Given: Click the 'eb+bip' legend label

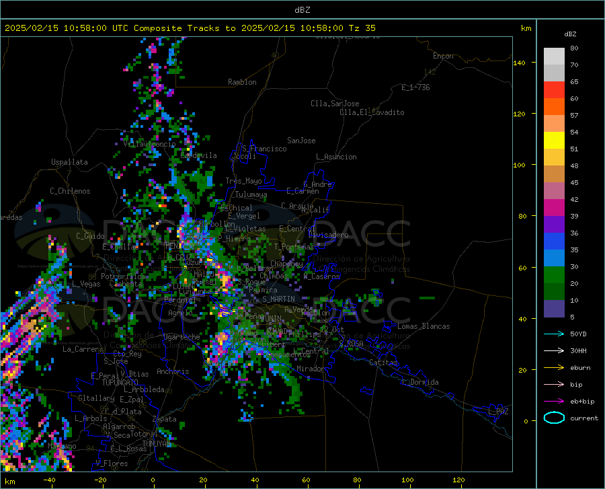Looking at the screenshot, I should [x=582, y=402].
